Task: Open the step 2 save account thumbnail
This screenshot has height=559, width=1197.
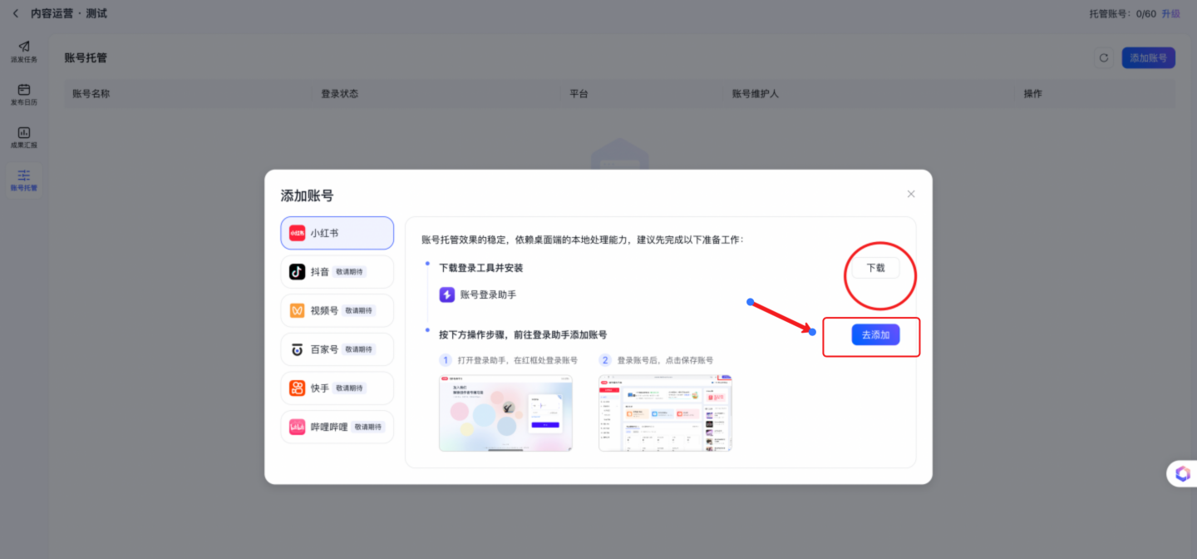Action: (x=665, y=413)
